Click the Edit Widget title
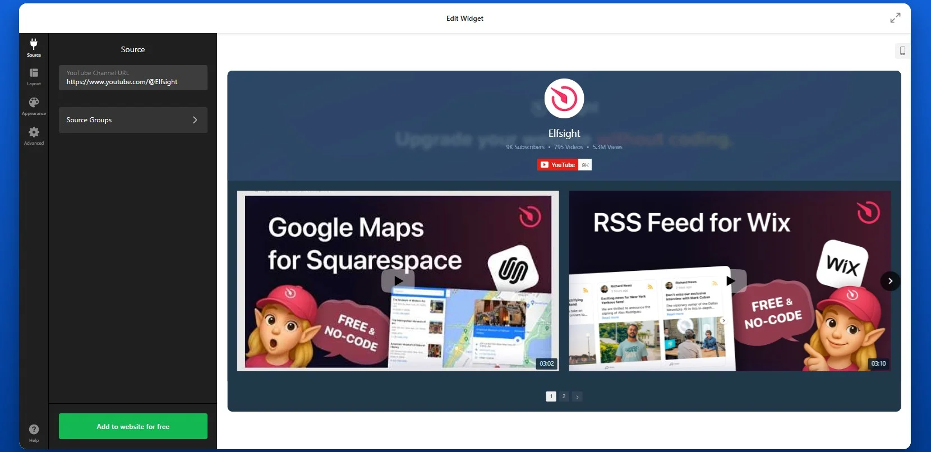This screenshot has height=452, width=931. coord(465,19)
